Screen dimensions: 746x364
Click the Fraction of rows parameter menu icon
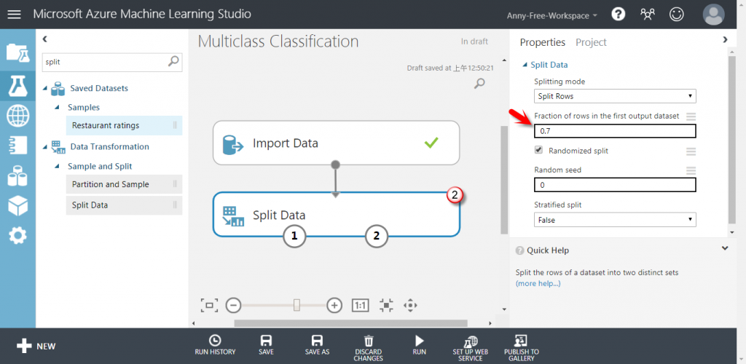pyautogui.click(x=691, y=116)
